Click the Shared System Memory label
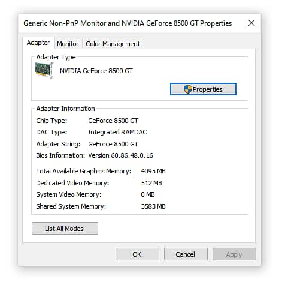285x285 pixels. 71,206
